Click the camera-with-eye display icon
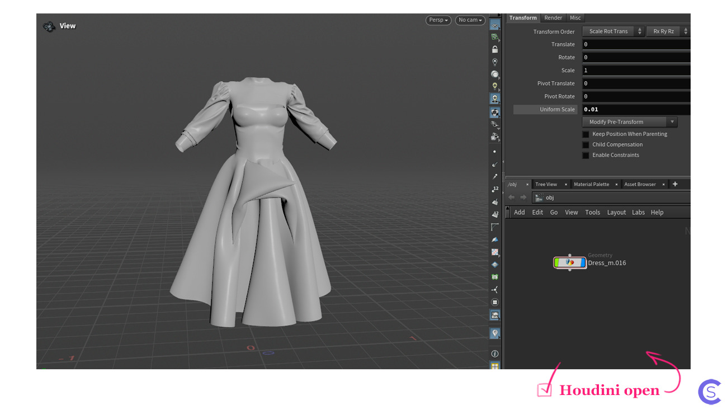Image resolution: width=727 pixels, height=409 pixels. coord(495,137)
